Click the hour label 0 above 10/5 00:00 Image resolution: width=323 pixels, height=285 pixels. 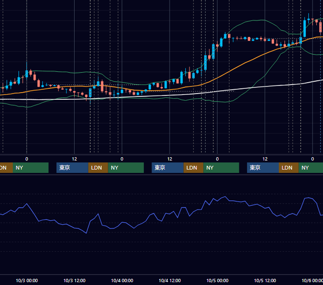pyautogui.click(x=217, y=159)
